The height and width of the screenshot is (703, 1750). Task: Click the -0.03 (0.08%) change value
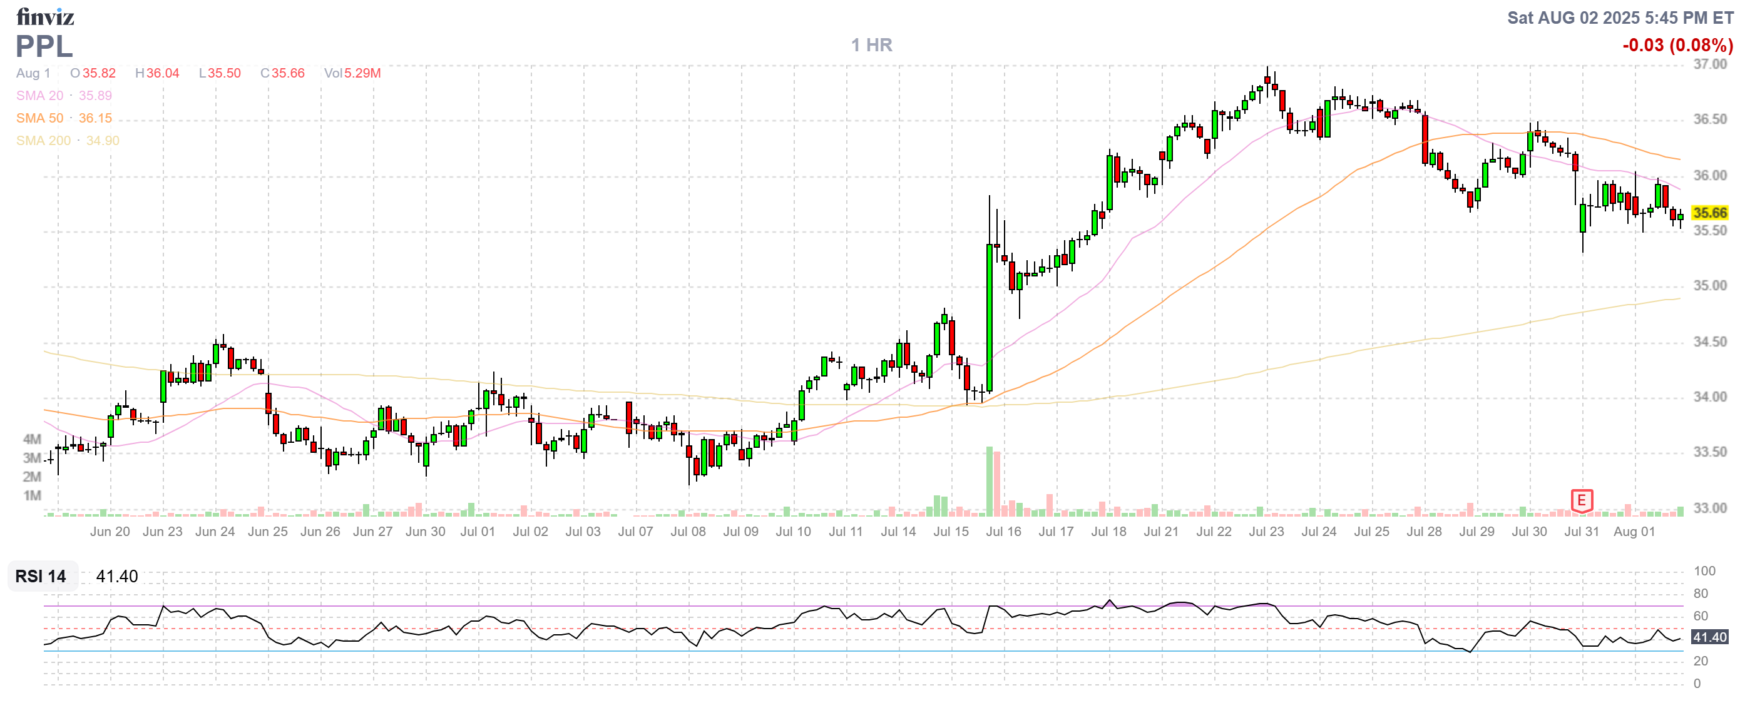pyautogui.click(x=1677, y=46)
